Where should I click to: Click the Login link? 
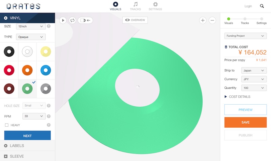(x=248, y=6)
